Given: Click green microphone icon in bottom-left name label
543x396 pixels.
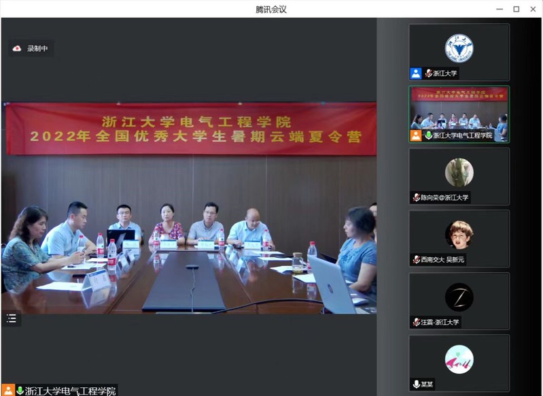Looking at the screenshot, I should pyautogui.click(x=20, y=391).
